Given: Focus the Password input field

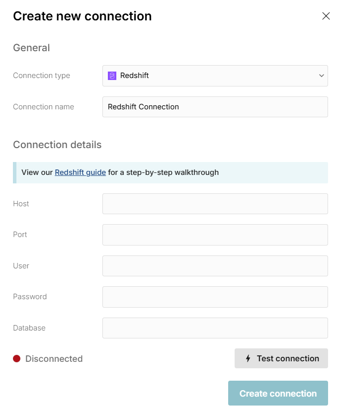Looking at the screenshot, I should click(x=215, y=297).
